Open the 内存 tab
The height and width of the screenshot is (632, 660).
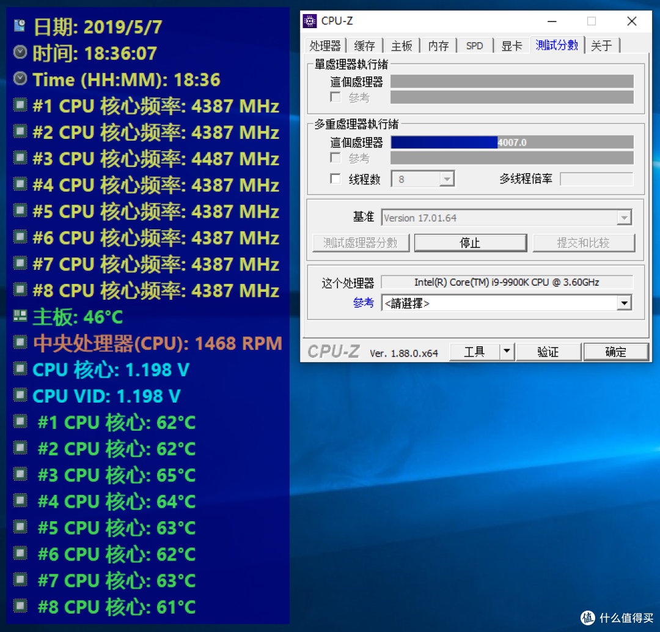[x=438, y=45]
